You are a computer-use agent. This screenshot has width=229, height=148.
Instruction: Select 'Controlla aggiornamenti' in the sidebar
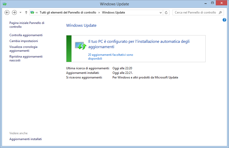(x=26, y=35)
